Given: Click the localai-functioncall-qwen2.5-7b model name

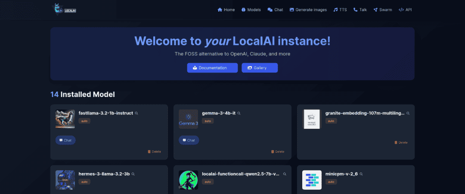Looking at the screenshot, I should tap(241, 173).
